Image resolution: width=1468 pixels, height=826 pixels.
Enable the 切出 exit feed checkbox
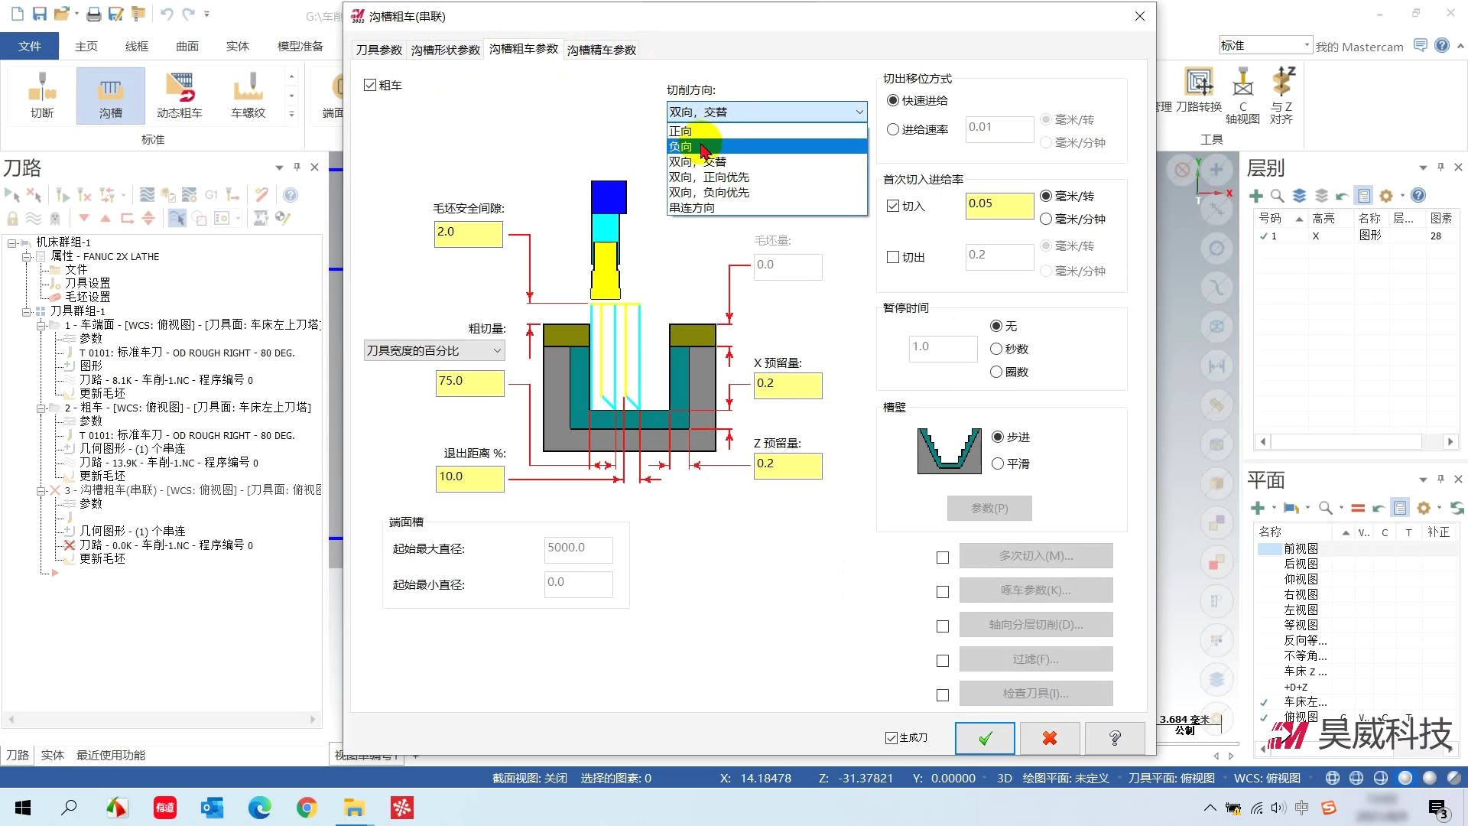tap(893, 257)
